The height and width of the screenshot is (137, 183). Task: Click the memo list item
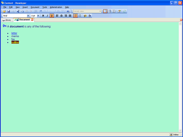pyautogui.click(x=15, y=36)
